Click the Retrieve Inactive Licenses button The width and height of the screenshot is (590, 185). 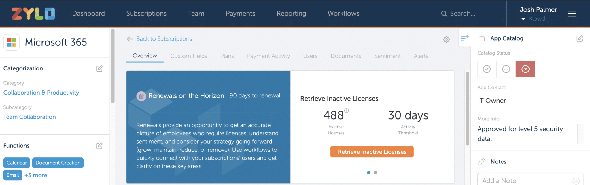tap(372, 152)
